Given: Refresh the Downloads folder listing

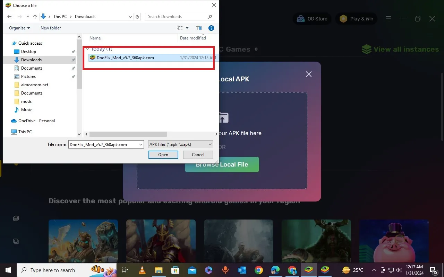Looking at the screenshot, I should pos(138,17).
